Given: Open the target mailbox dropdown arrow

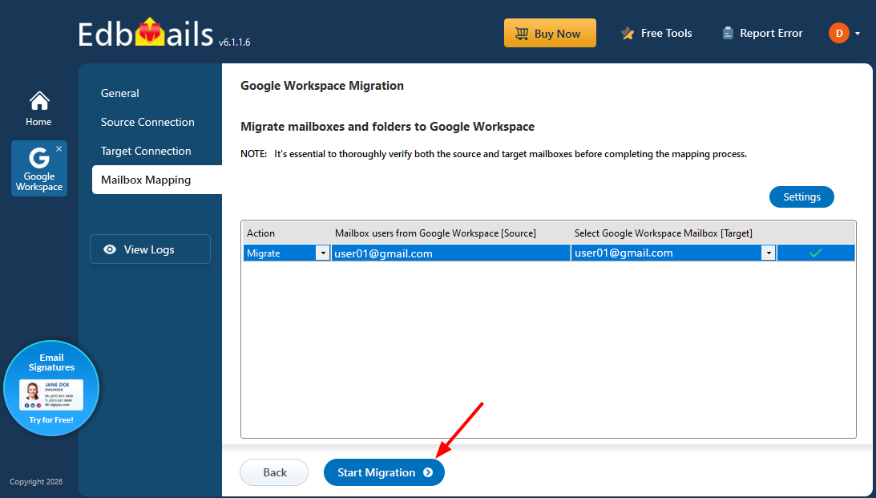Looking at the screenshot, I should (x=768, y=253).
